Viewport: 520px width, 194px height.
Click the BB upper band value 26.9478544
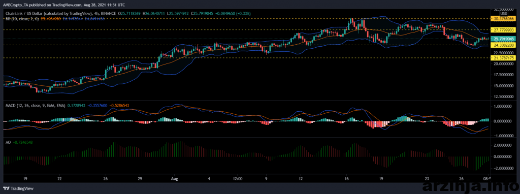(x=72, y=19)
